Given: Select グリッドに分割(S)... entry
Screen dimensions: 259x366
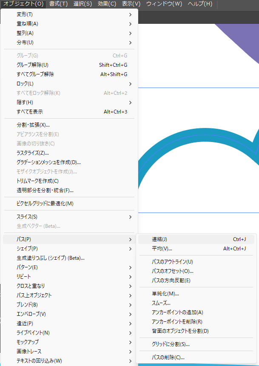Looking at the screenshot, I should (171, 344).
